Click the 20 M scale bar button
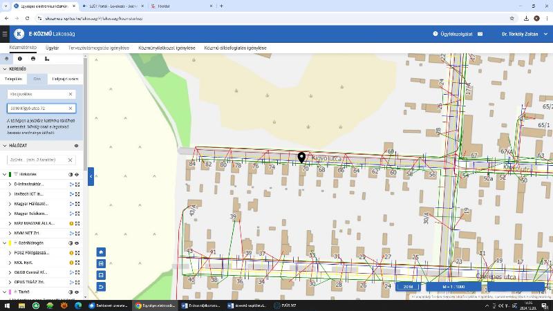The image size is (553, 311). pyautogui.click(x=408, y=287)
